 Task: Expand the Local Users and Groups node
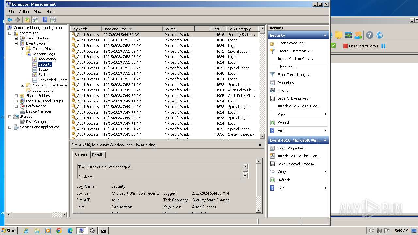[16, 101]
